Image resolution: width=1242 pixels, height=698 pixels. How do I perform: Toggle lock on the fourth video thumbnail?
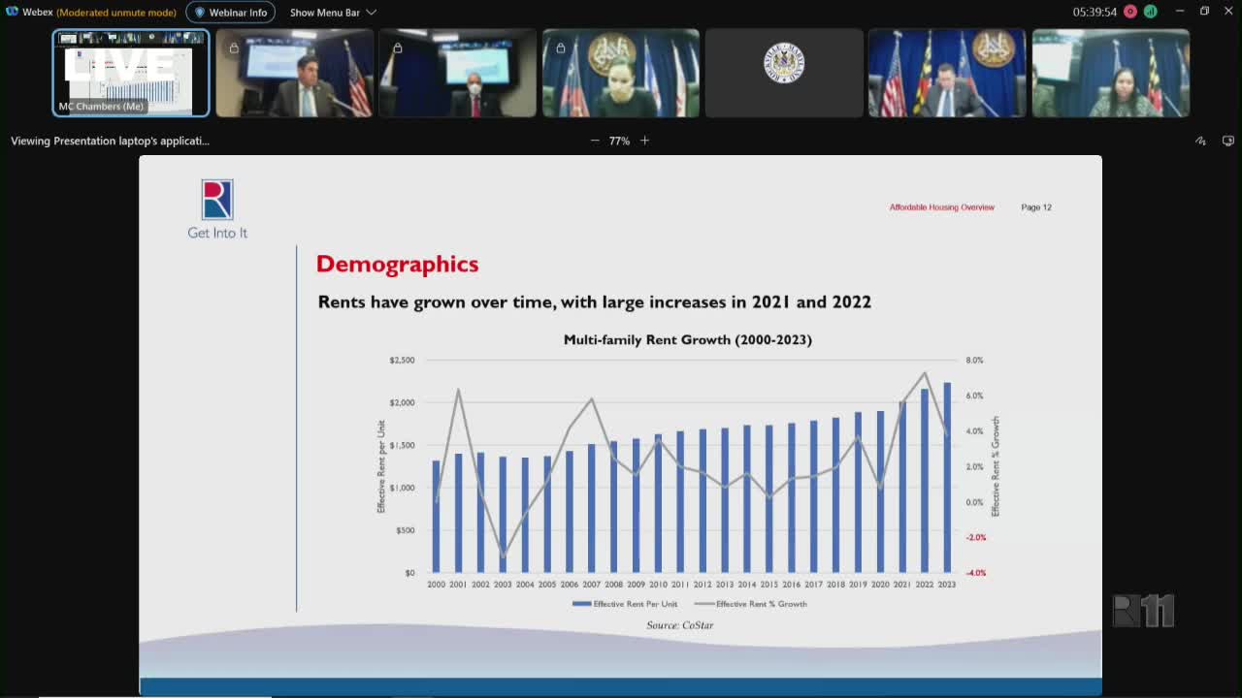(560, 48)
